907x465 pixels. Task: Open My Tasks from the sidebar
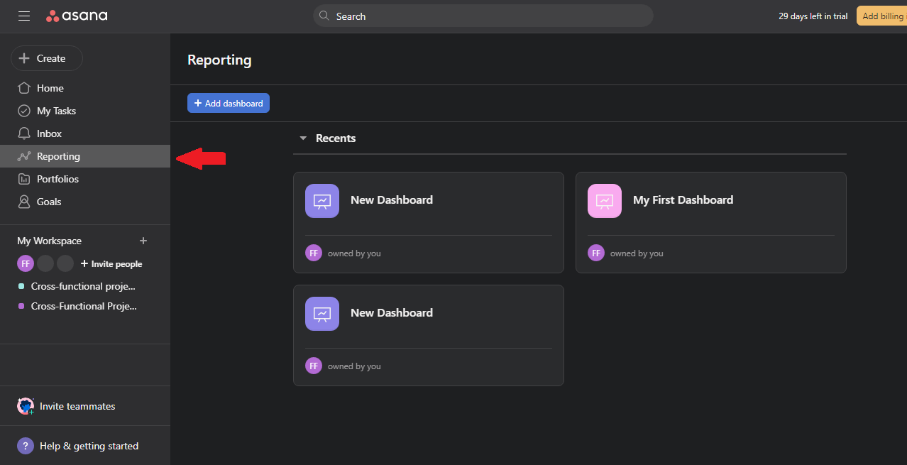click(24, 110)
